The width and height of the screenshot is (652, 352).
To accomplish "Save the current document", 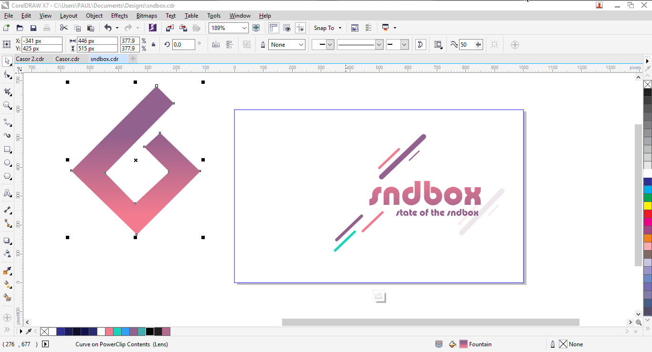I will click(33, 28).
